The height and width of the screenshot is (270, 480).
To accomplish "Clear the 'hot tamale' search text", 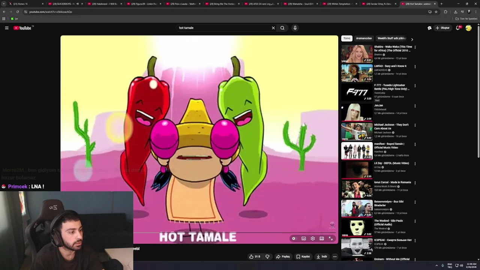I will [x=273, y=28].
